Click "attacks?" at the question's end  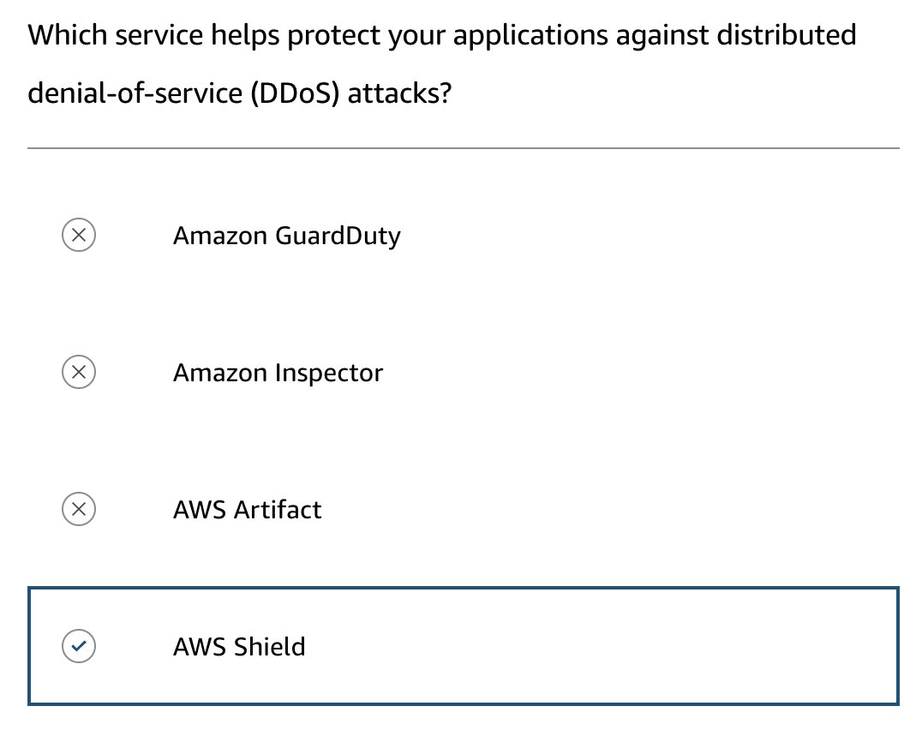pos(399,93)
